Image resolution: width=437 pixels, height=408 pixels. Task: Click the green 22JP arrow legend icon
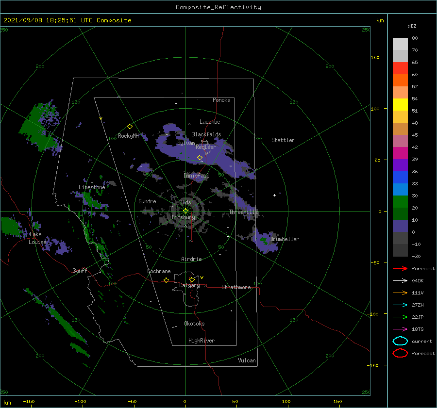pos(400,317)
